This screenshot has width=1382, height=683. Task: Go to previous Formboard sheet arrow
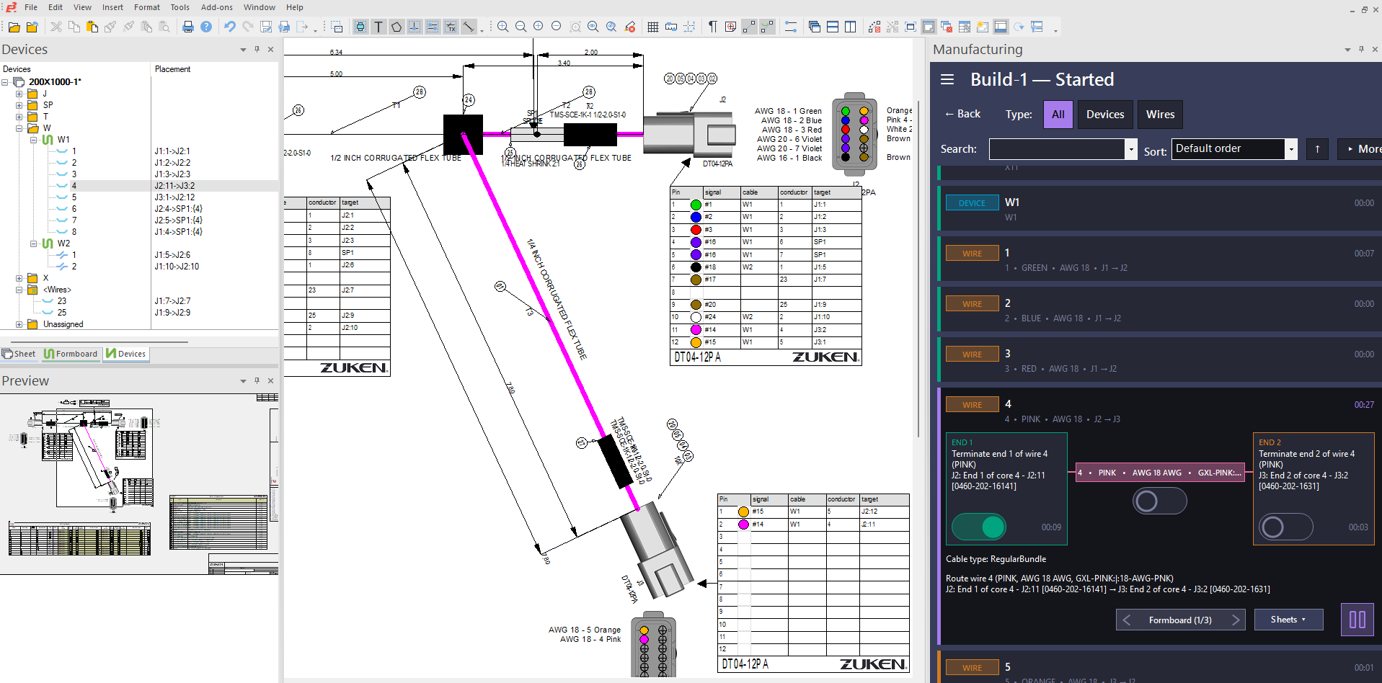[x=1127, y=620]
